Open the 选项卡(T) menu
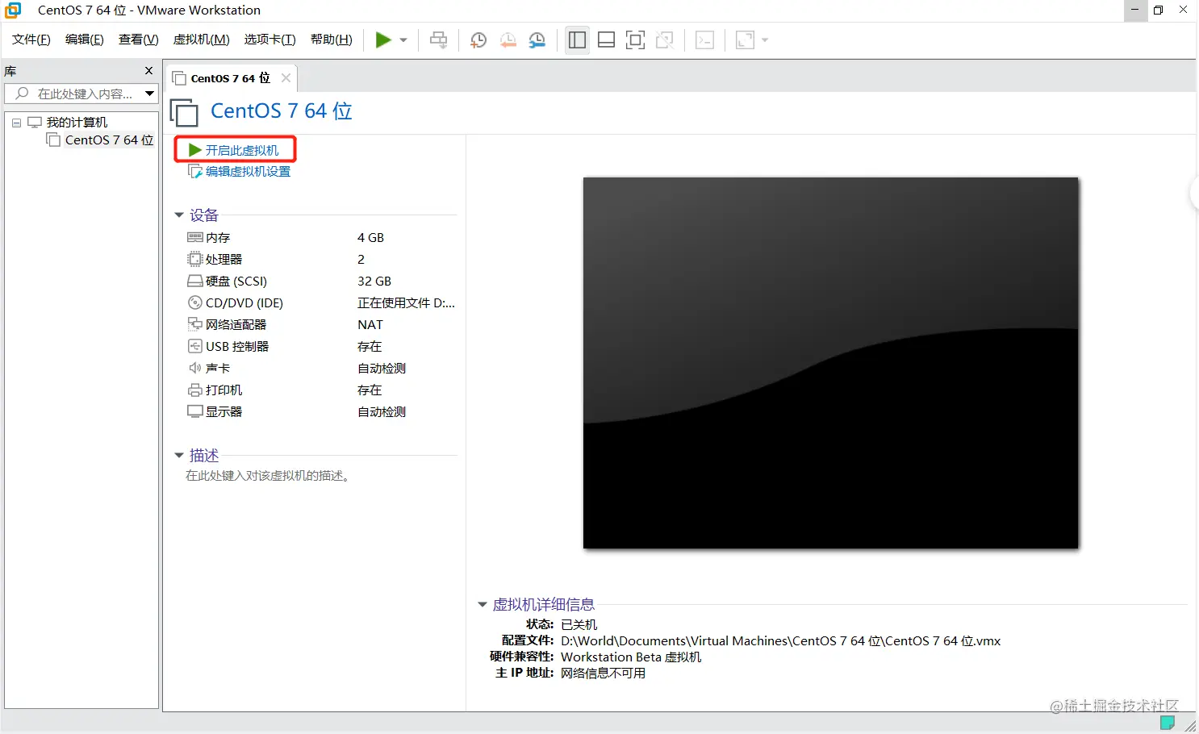1199x734 pixels. [270, 40]
